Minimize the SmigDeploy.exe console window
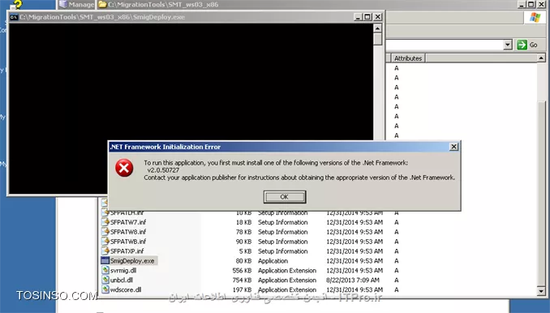Image resolution: width=550 pixels, height=313 pixels. pos(358,17)
